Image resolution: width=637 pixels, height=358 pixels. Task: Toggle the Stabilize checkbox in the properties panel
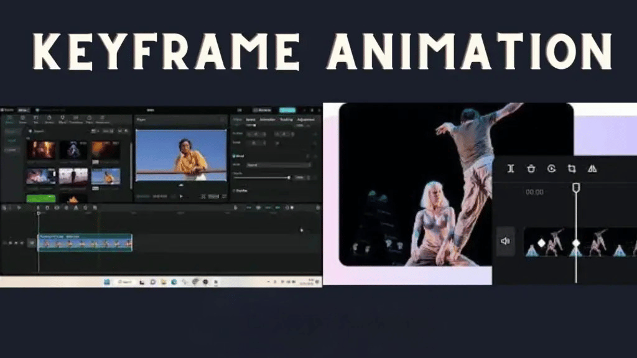(x=235, y=190)
